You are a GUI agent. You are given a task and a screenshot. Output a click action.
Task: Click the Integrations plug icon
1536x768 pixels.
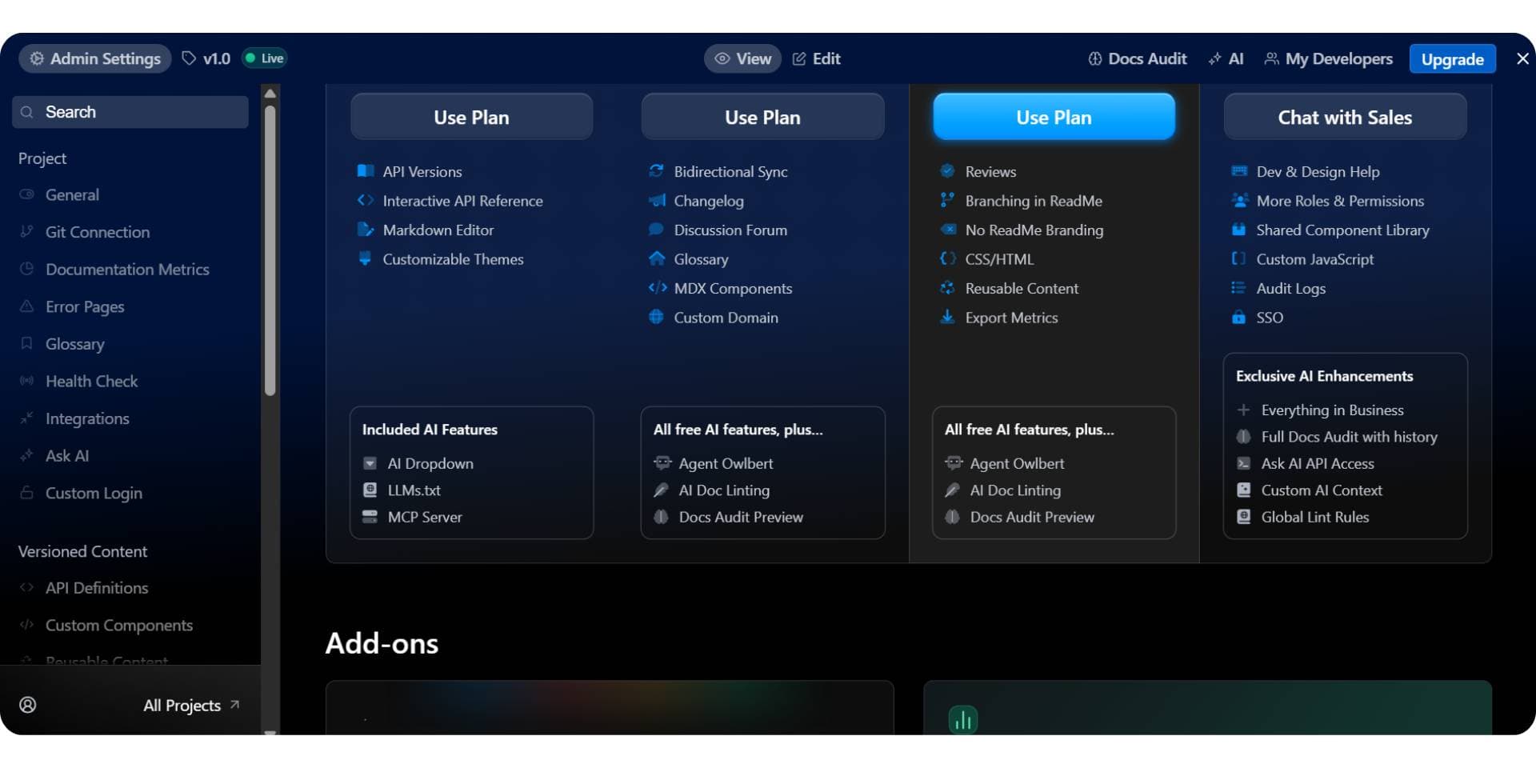tap(26, 418)
